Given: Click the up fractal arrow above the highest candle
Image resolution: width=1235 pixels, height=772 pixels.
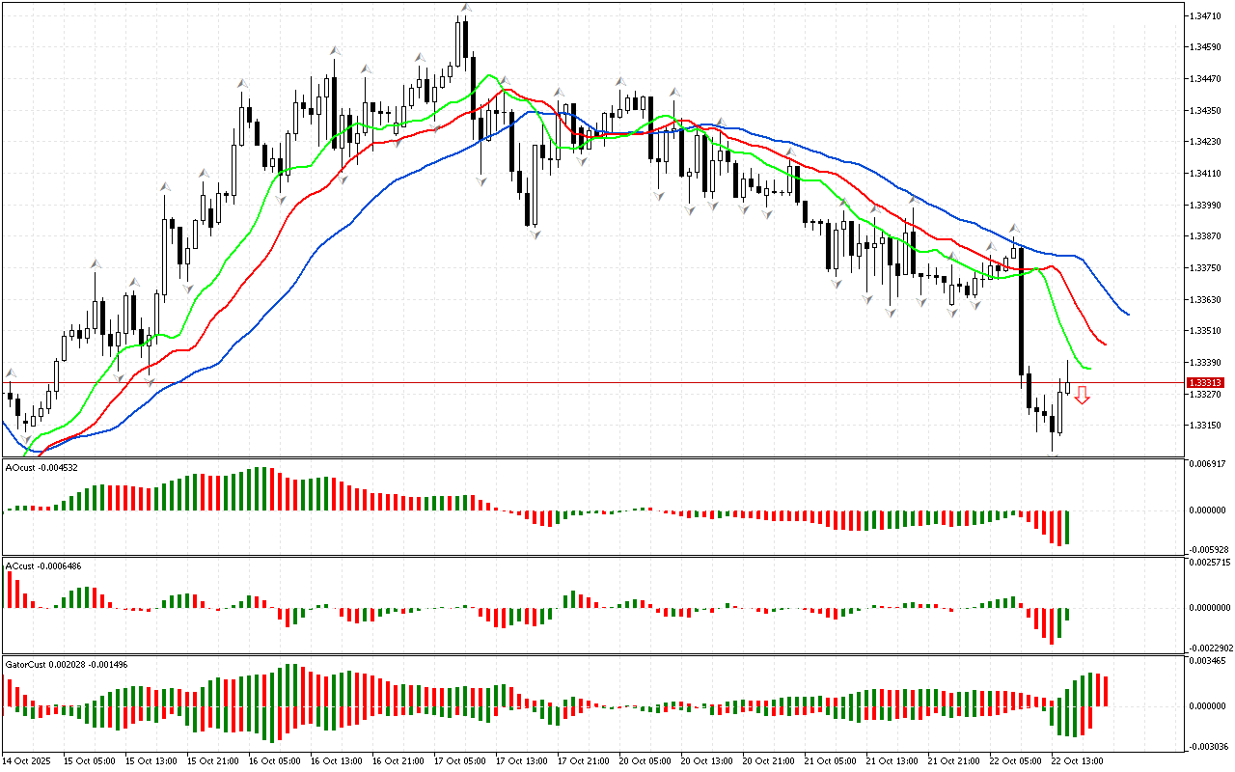Looking at the screenshot, I should click(465, 8).
